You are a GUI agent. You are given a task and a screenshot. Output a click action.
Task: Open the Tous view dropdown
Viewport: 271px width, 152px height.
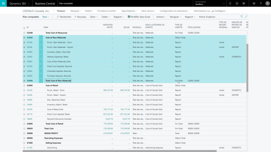pos(46,17)
